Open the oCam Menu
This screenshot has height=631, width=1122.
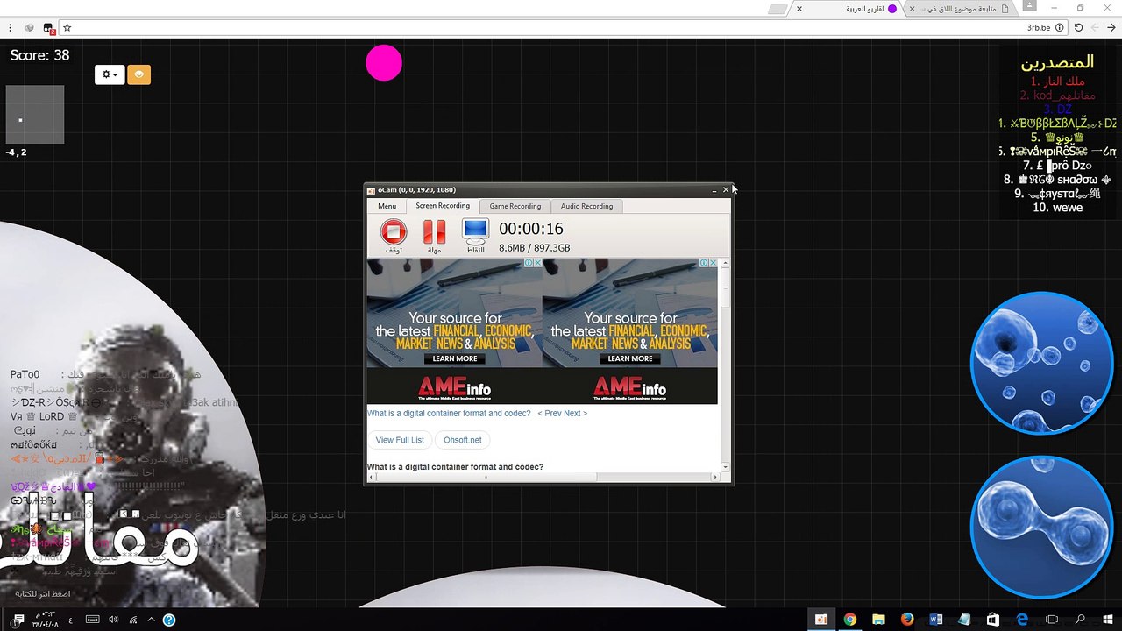click(387, 206)
